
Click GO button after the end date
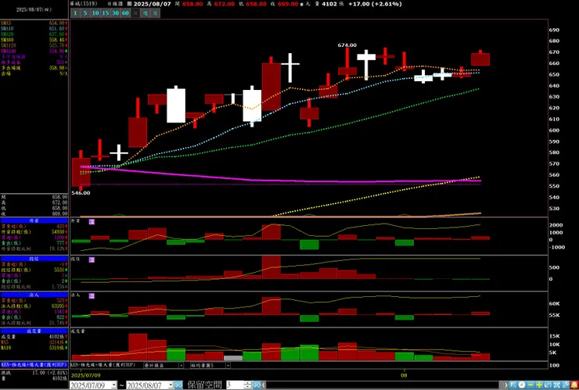point(178,385)
